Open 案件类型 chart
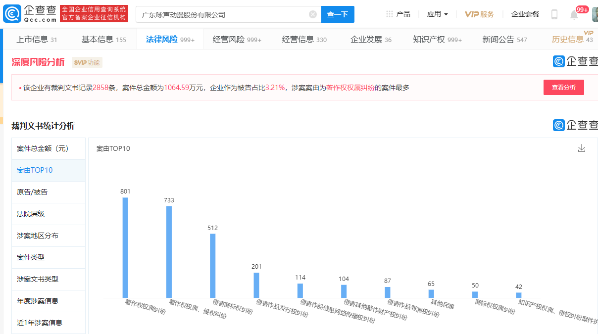Image resolution: width=598 pixels, height=334 pixels. click(49, 257)
